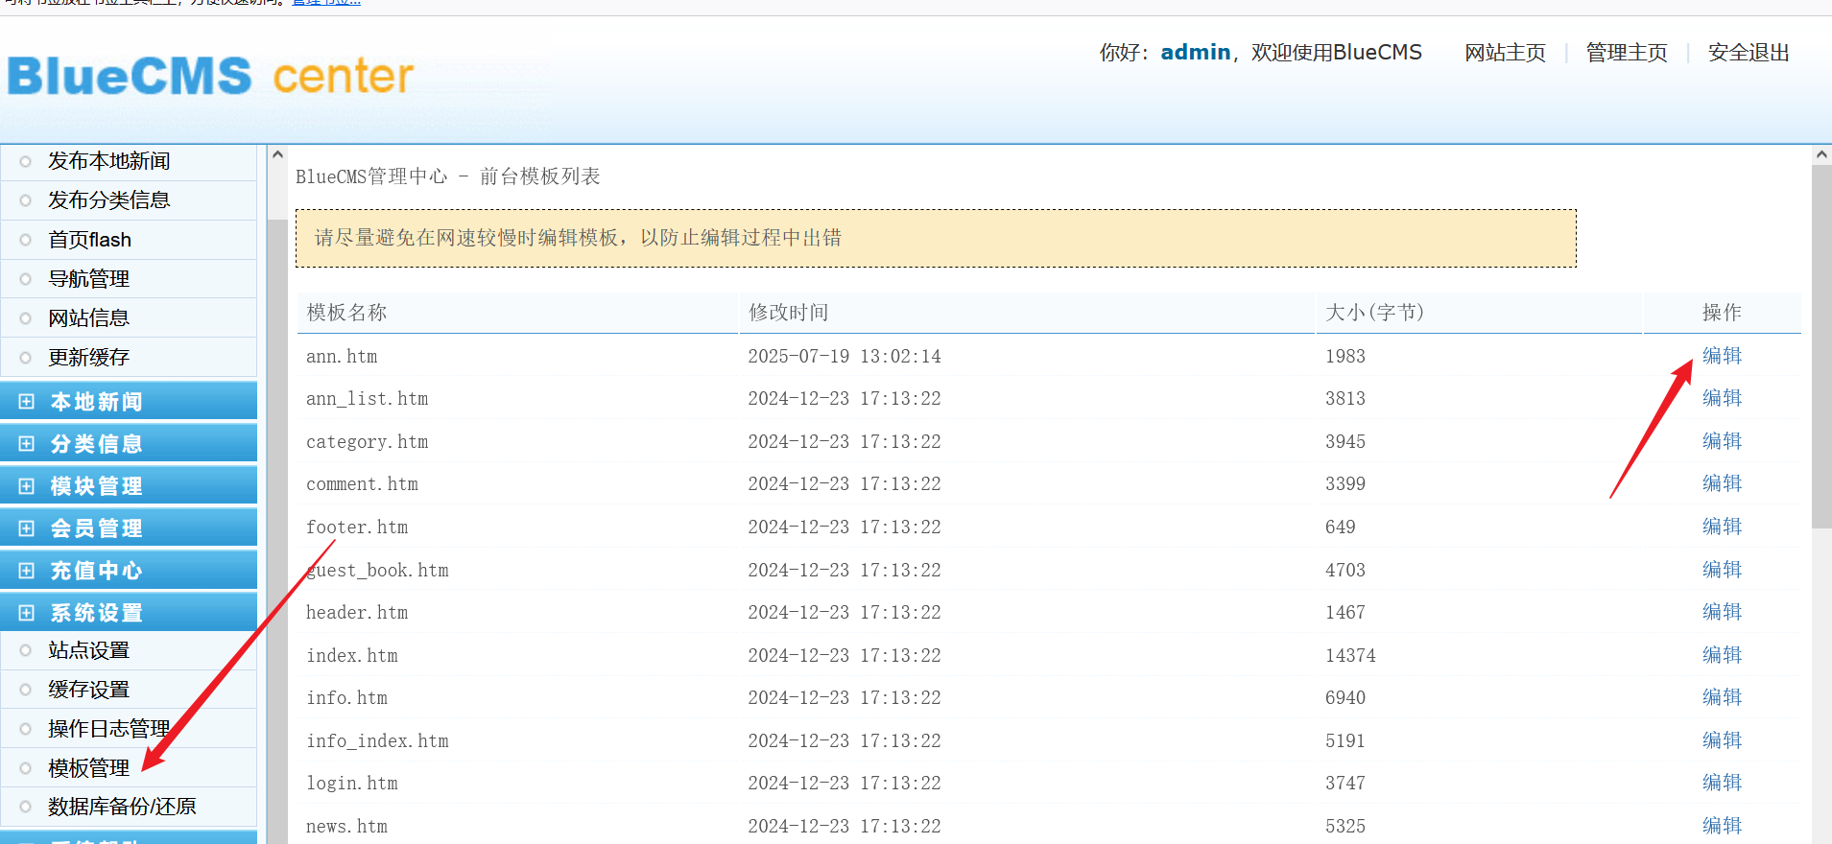Edit the info_index.htm template
Image resolution: width=1832 pixels, height=844 pixels.
click(1722, 740)
